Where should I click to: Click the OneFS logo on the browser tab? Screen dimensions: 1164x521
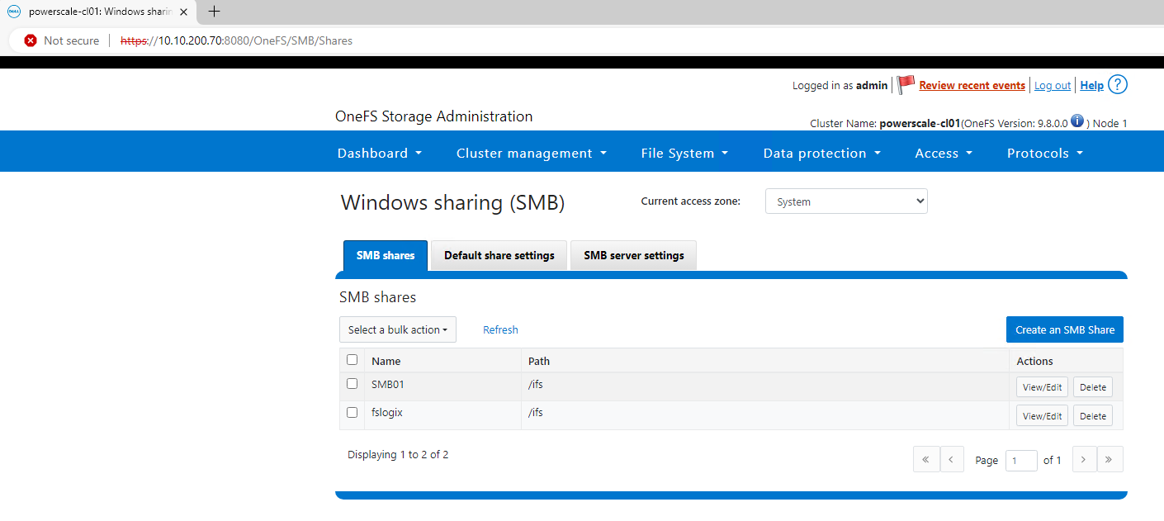click(x=13, y=12)
